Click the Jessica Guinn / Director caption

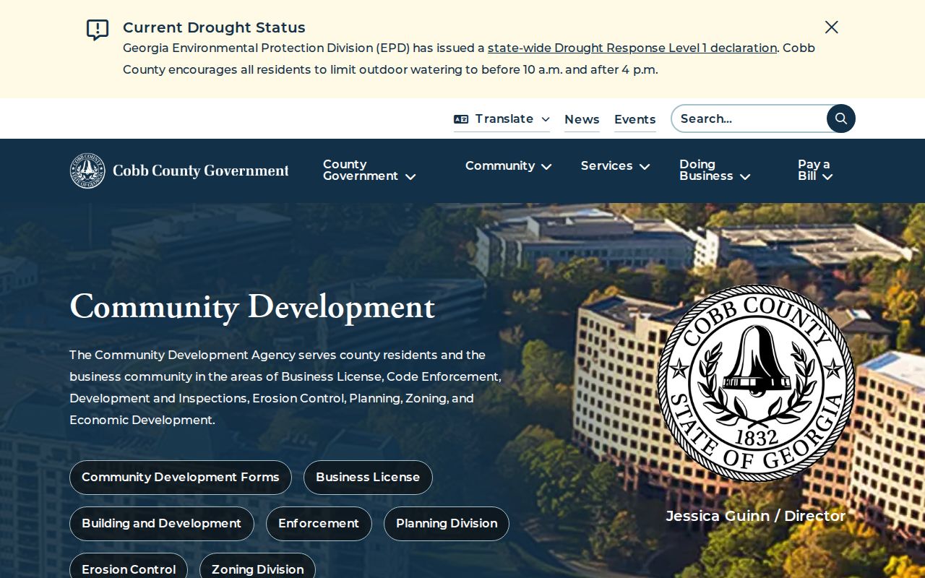756,516
